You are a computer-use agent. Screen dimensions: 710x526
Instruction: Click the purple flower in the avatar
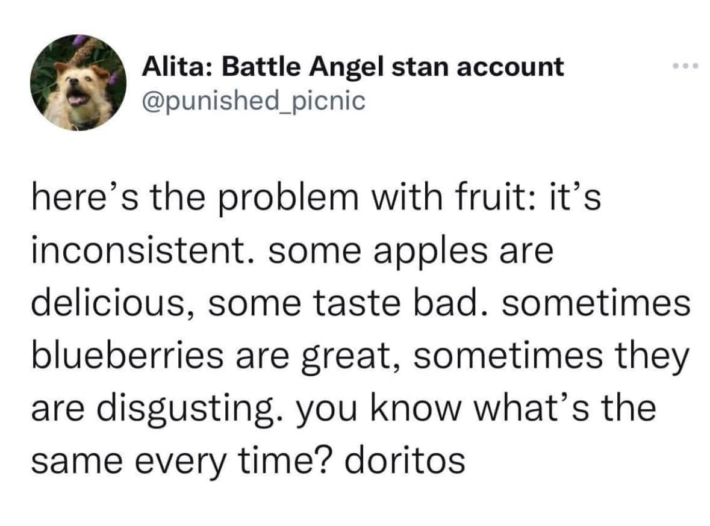tap(76, 40)
